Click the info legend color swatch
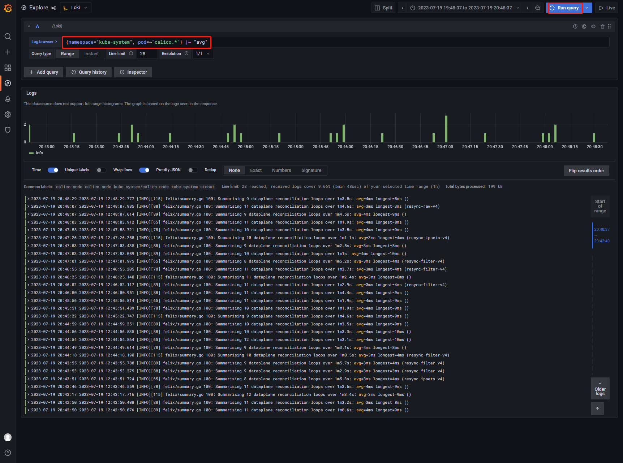This screenshot has width=623, height=463. [31, 153]
